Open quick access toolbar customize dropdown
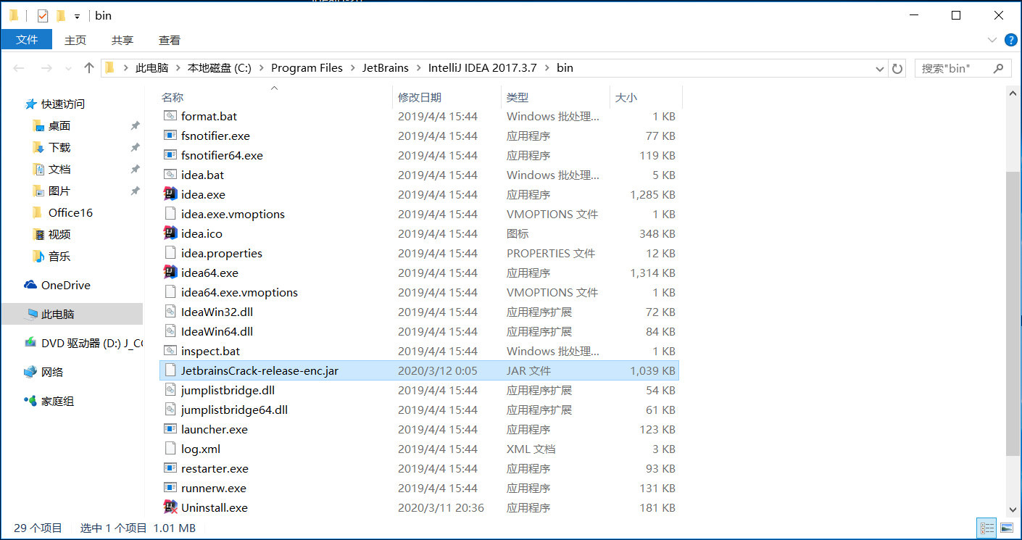 [77, 16]
